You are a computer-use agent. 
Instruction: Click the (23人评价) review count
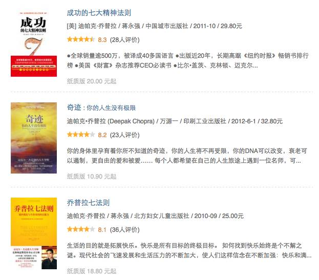pos(125,135)
